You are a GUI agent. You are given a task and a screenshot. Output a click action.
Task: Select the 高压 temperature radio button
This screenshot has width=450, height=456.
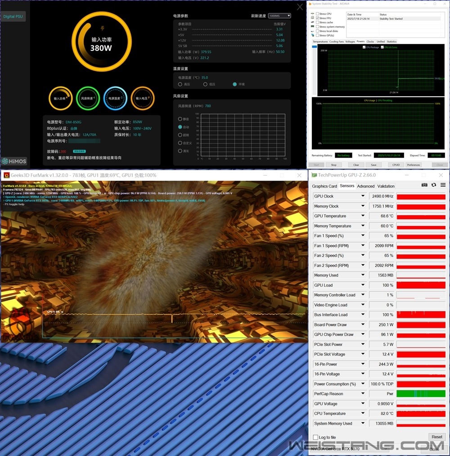[x=180, y=84]
